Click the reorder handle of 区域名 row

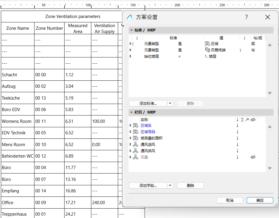pyautogui.click(x=130, y=125)
